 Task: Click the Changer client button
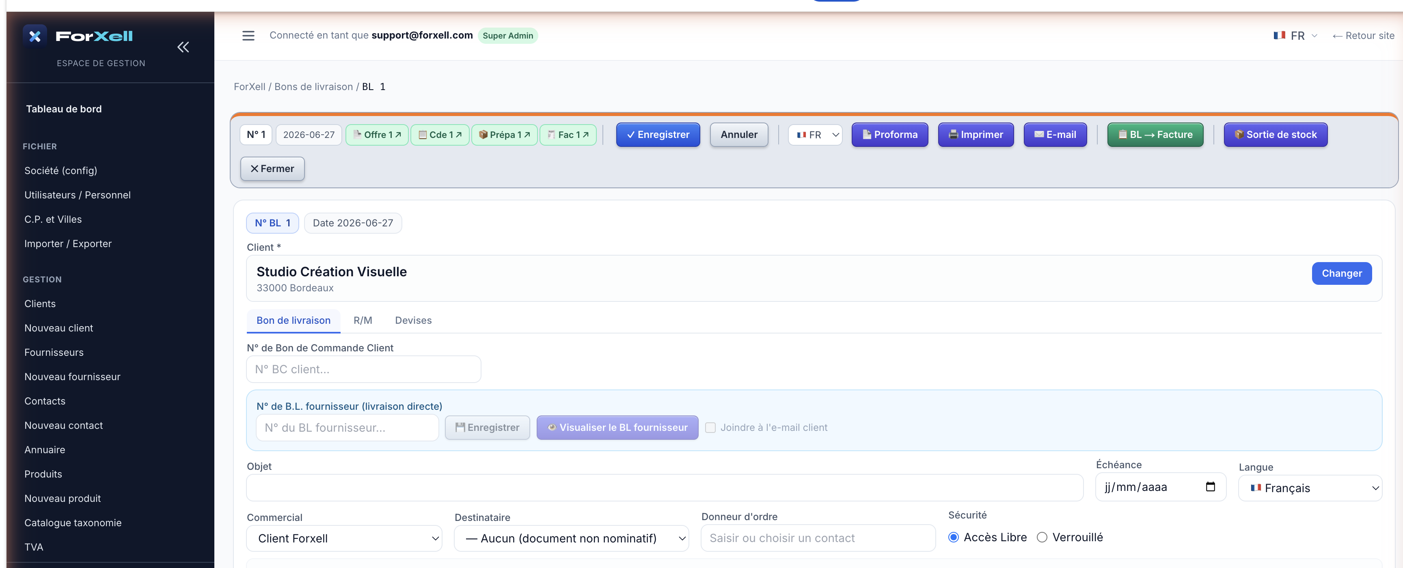tap(1341, 274)
